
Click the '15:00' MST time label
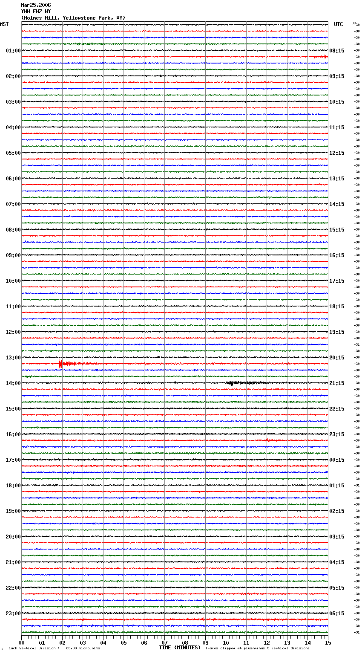[13, 409]
